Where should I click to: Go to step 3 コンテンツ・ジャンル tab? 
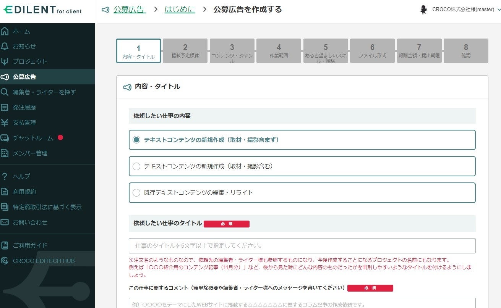click(232, 51)
